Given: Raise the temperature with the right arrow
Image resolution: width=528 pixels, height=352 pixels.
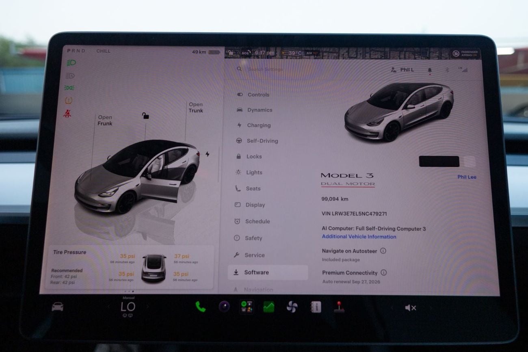Looking at the screenshot, I should click(147, 307).
